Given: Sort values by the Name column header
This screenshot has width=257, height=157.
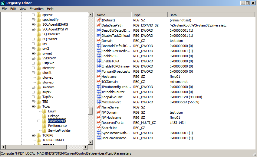Looking at the screenshot, I should [x=114, y=15].
